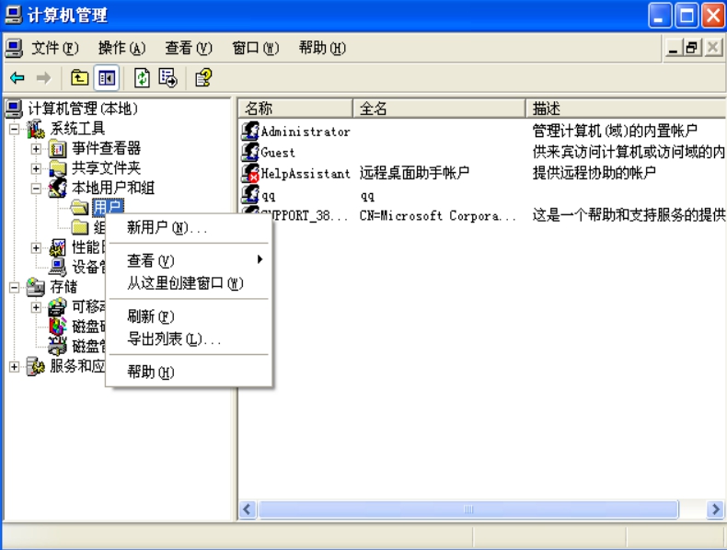Screen dimensions: 727x550
Task: Click the horizontal scrollbar left arrow
Action: [248, 510]
